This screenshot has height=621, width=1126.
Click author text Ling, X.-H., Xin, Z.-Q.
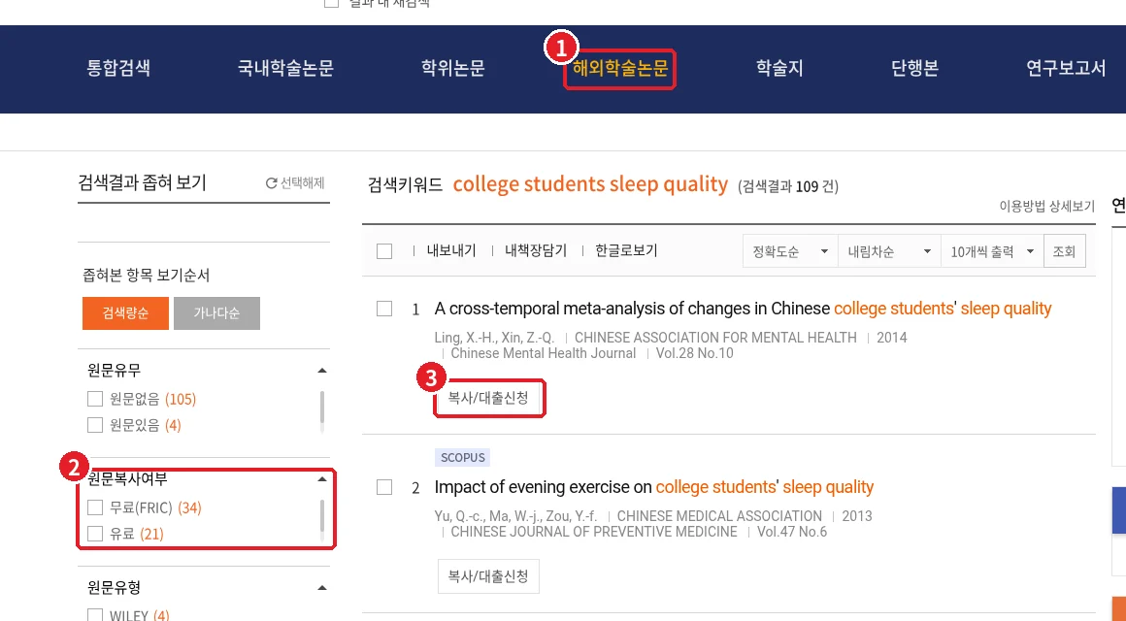click(x=494, y=338)
